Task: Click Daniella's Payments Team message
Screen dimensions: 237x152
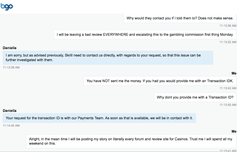Action: point(99,118)
